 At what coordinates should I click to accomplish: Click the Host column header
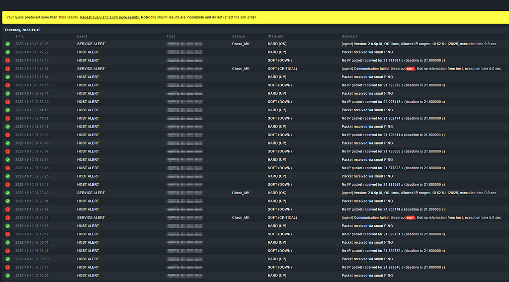pos(171,36)
